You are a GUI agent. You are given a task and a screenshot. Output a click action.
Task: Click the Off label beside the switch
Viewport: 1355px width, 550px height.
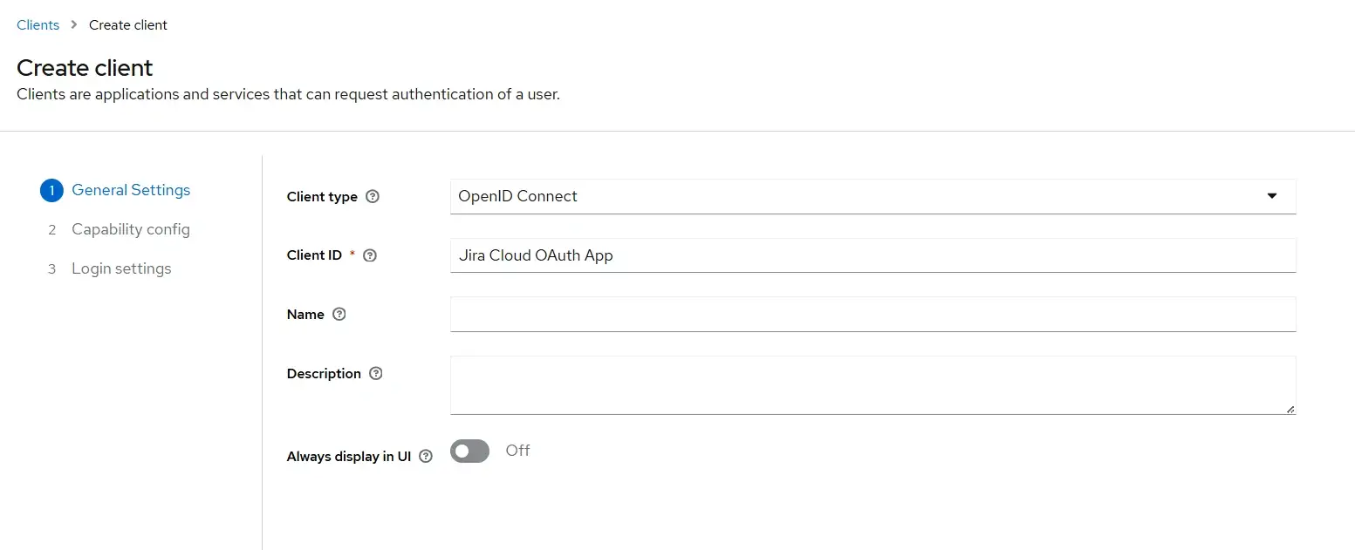click(517, 451)
